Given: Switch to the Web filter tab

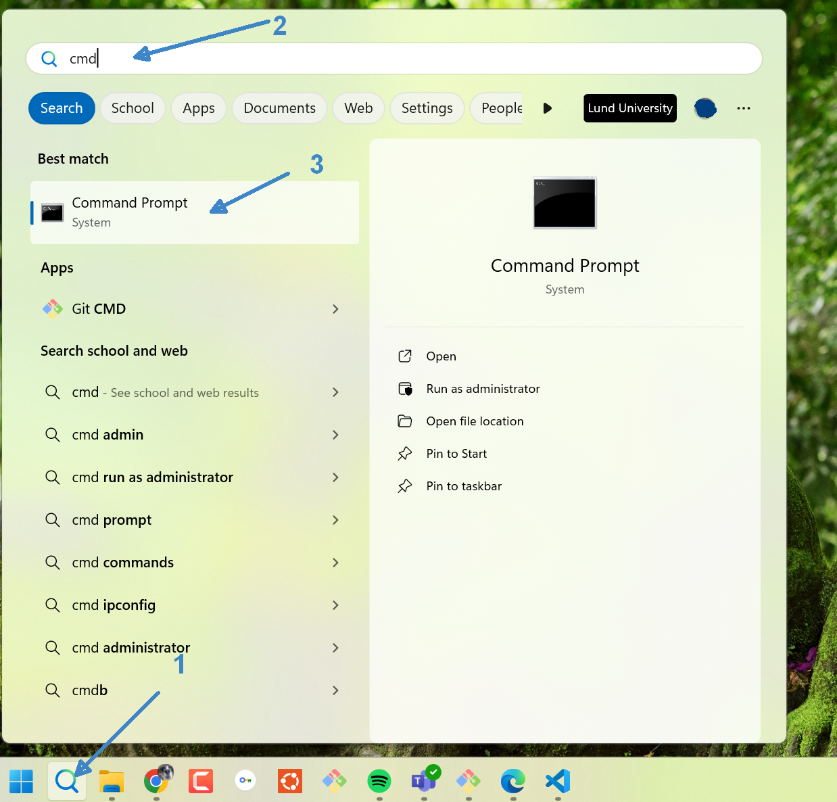Looking at the screenshot, I should [x=358, y=108].
